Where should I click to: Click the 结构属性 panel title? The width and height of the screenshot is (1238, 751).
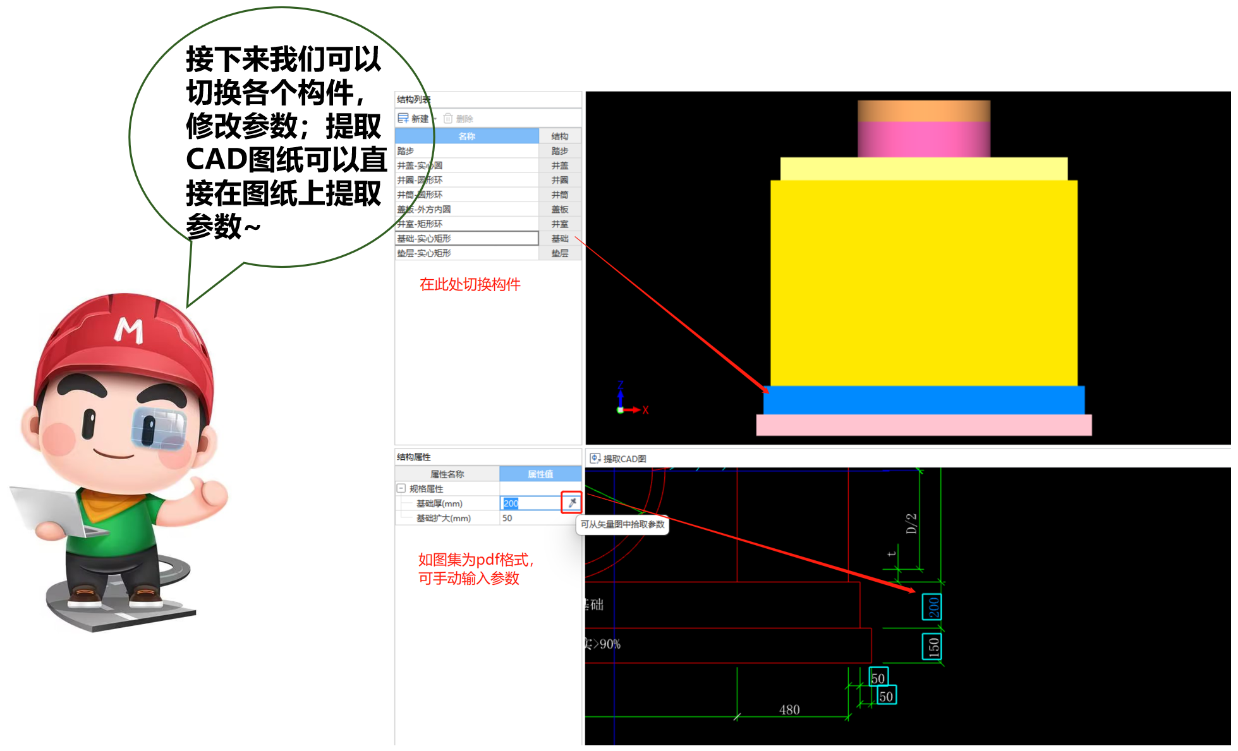pos(414,457)
